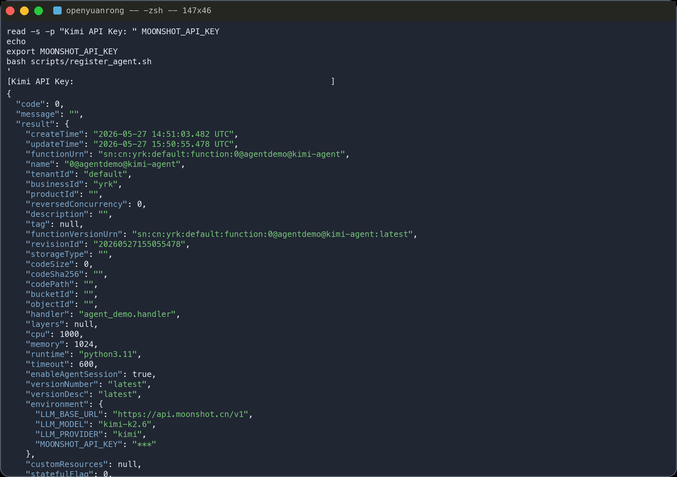
Task: Click the masked MOONSHOT_API_KEY value '***'
Action: point(144,444)
